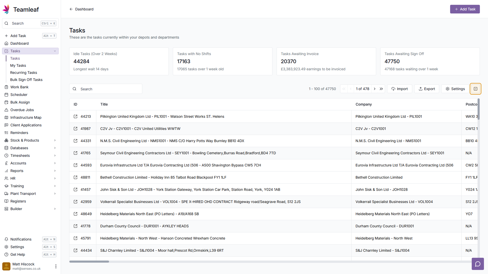
Task: Open task 44331 external link icon
Action: [x=75, y=141]
